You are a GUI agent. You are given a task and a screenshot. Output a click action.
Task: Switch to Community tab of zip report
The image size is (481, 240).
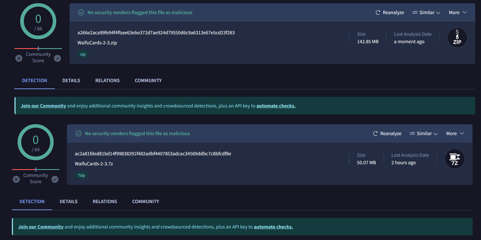(148, 80)
